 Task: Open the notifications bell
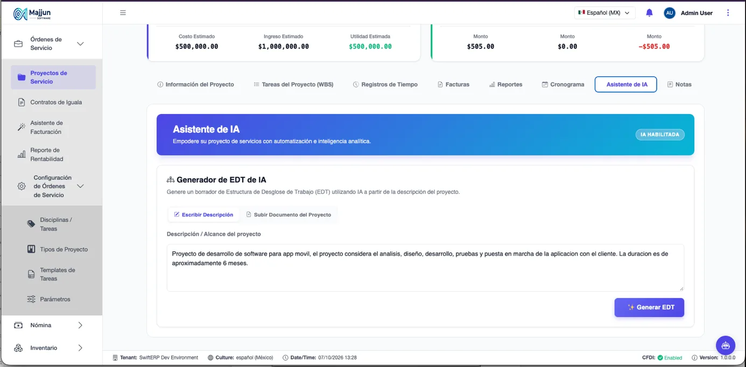[649, 13]
